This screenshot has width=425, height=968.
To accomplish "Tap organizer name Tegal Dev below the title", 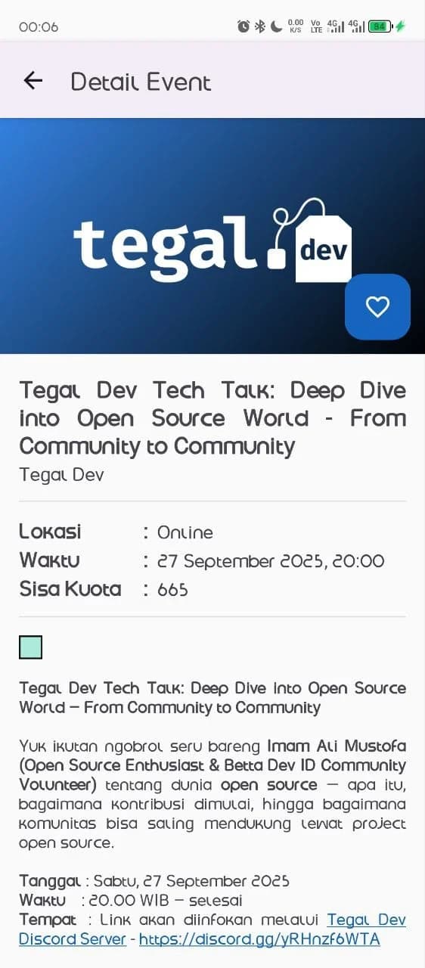I will pos(61,475).
